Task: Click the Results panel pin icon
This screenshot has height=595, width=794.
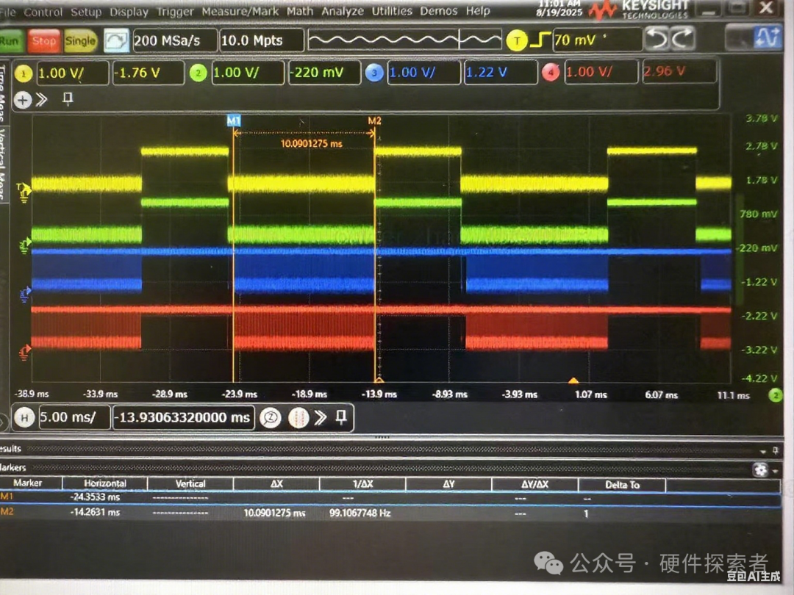Action: [775, 450]
